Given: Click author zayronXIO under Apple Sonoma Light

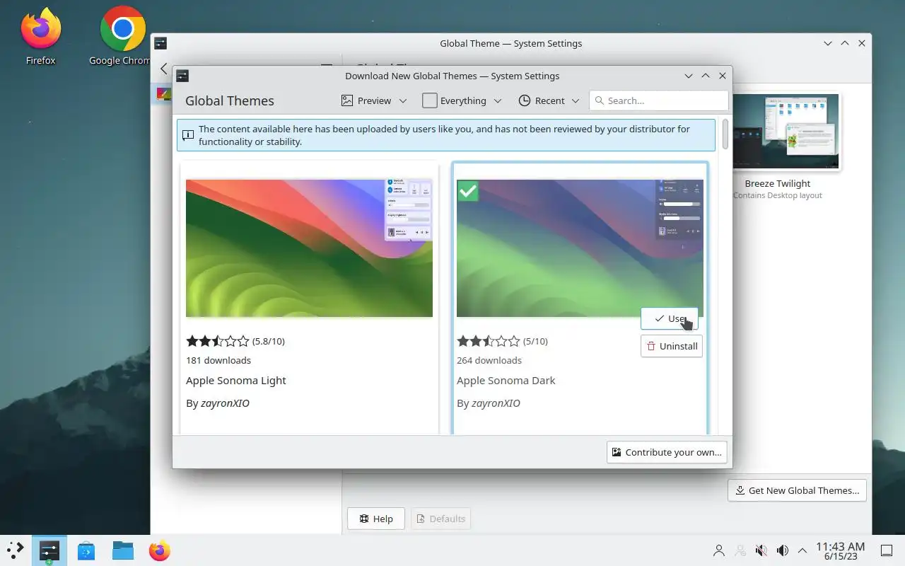Looking at the screenshot, I should (225, 403).
